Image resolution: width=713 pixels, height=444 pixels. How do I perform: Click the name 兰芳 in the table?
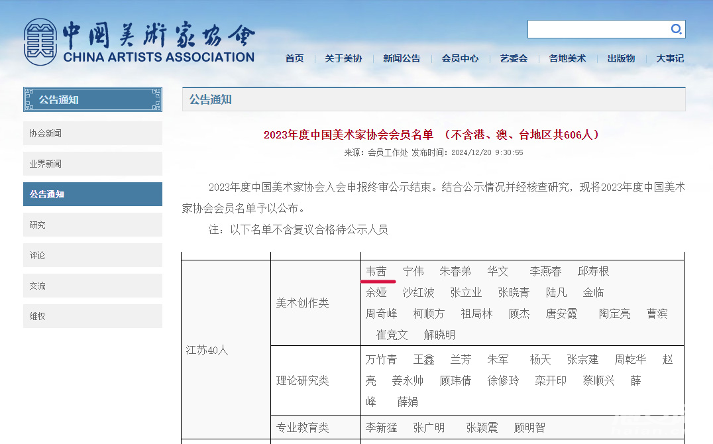(461, 360)
